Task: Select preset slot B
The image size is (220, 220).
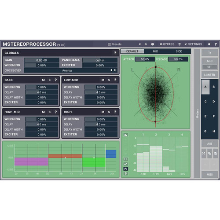Action: click(x=214, y=87)
